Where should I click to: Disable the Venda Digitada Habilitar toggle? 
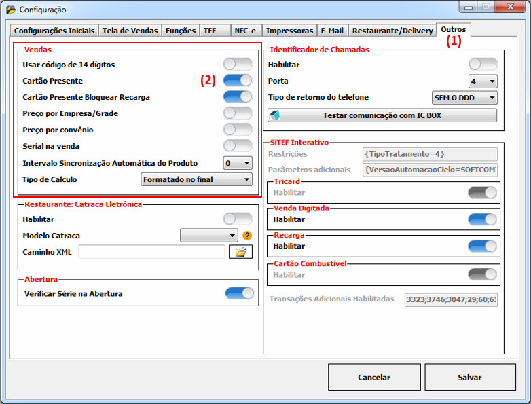click(482, 219)
